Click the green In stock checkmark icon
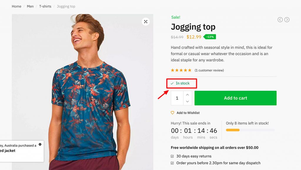 (x=173, y=83)
